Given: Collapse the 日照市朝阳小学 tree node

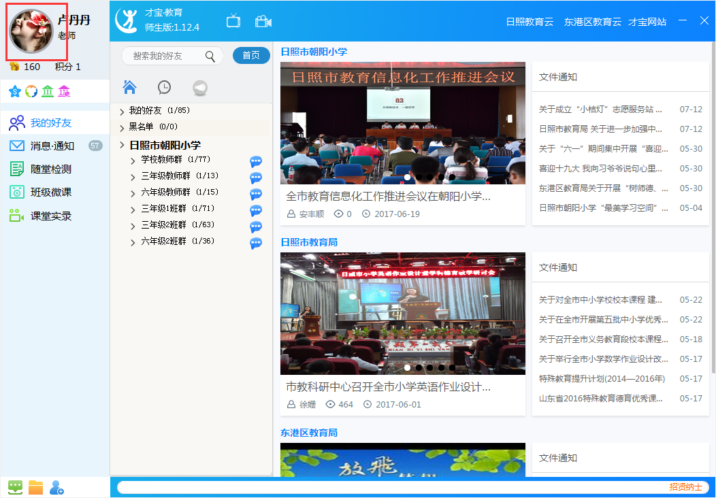Looking at the screenshot, I should pos(122,145).
